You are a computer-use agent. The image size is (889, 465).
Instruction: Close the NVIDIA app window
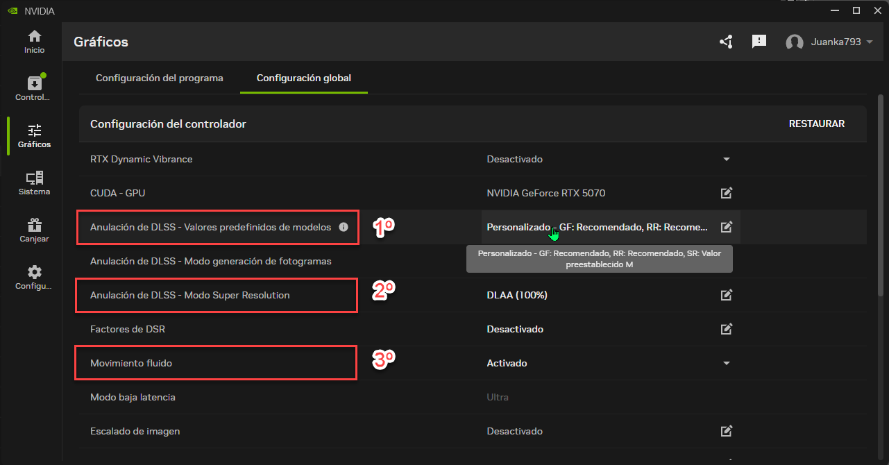pyautogui.click(x=877, y=10)
